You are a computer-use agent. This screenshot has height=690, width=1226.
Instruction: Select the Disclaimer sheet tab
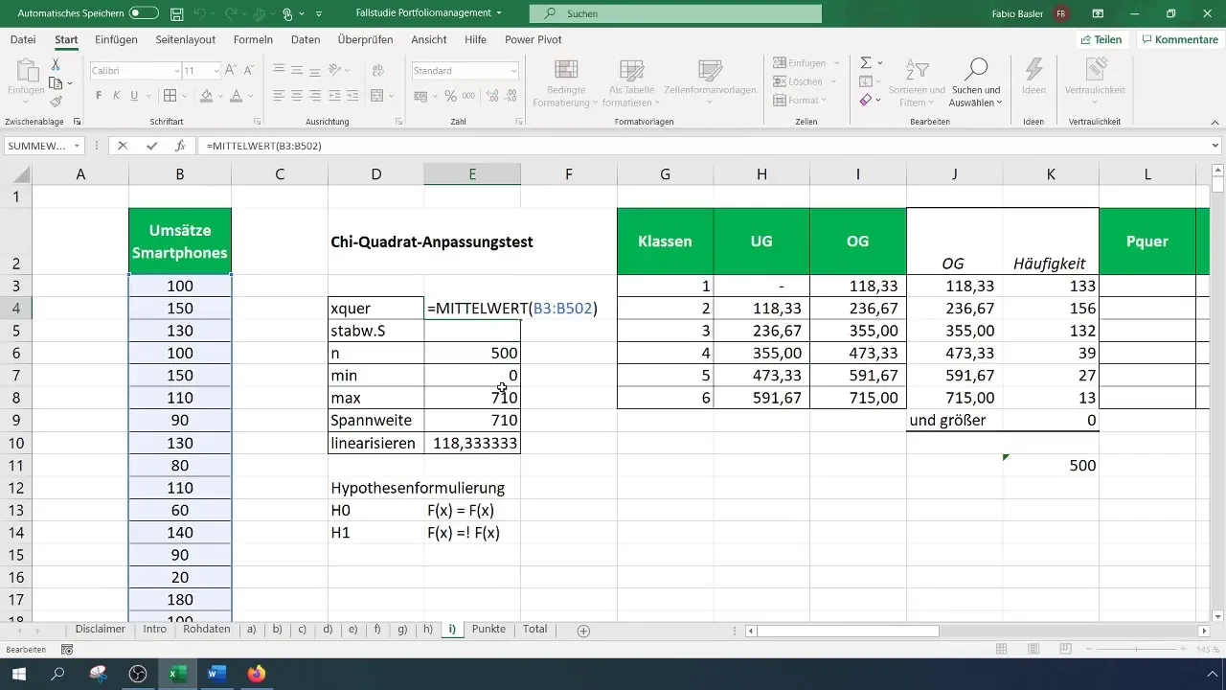point(102,630)
